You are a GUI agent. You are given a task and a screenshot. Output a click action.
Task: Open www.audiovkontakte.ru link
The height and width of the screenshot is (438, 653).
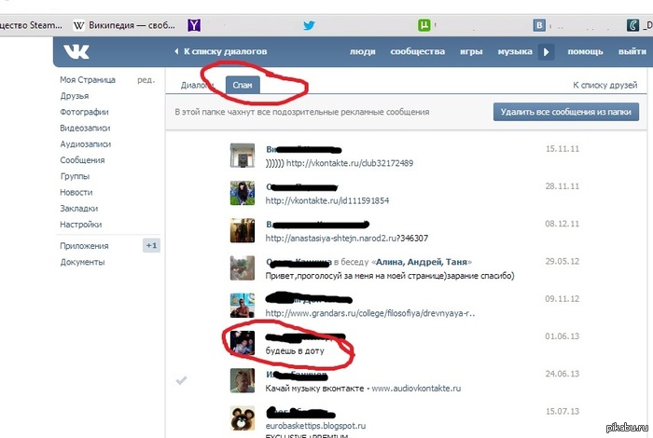point(416,389)
